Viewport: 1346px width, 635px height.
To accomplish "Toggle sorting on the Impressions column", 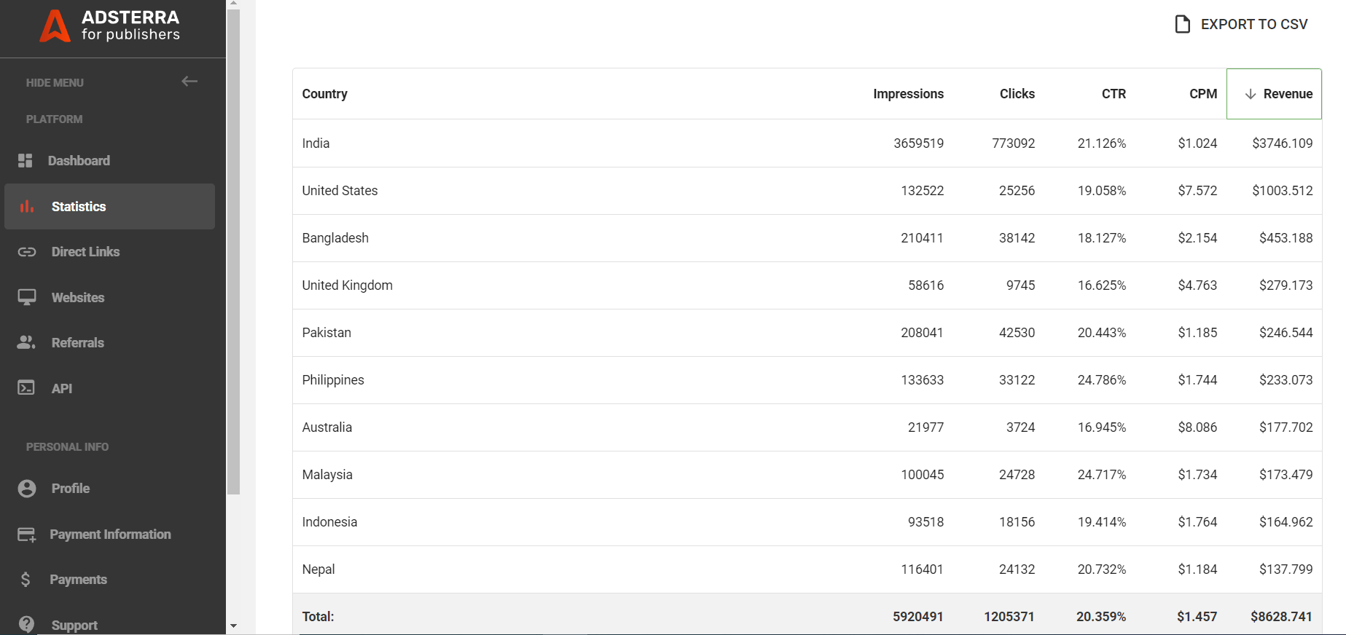I will [x=908, y=93].
